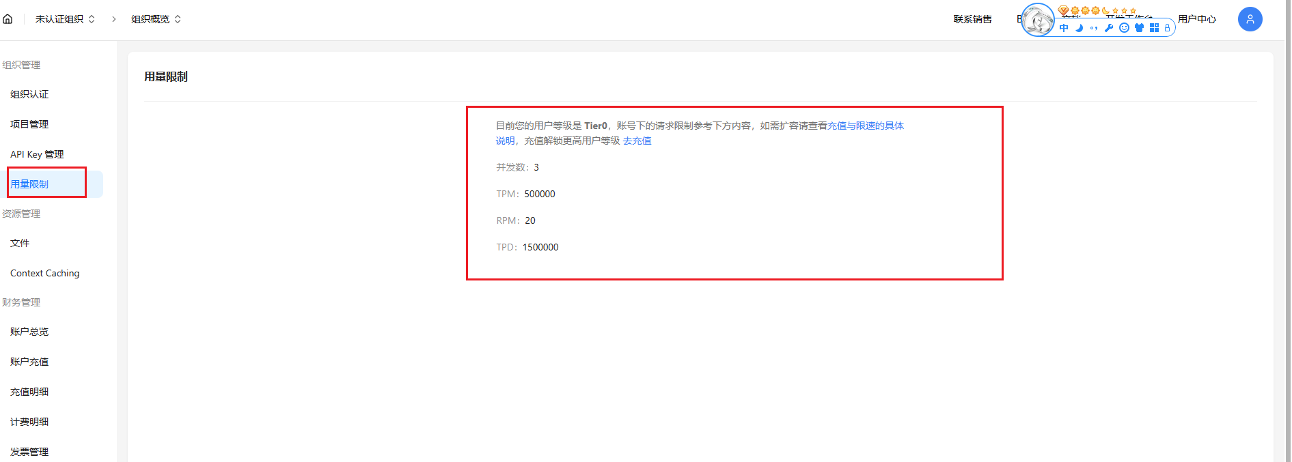Open 发票管理 in sidebar

point(29,452)
